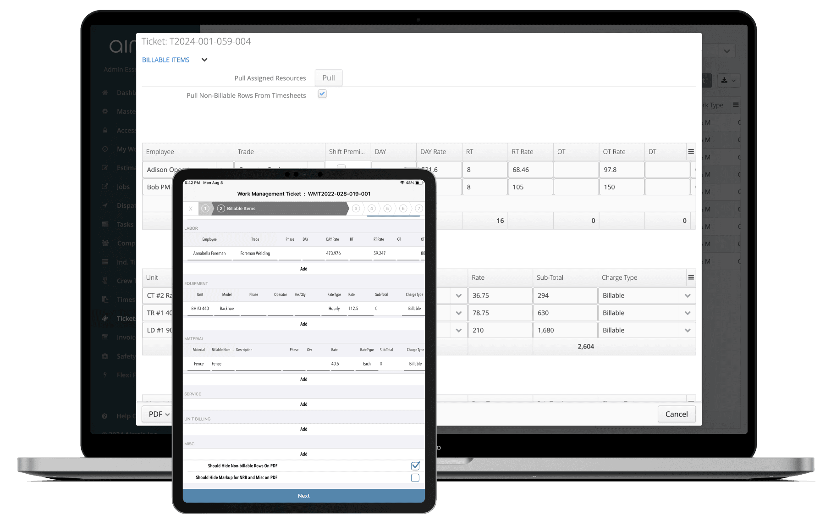Viewport: 831px width, 515px height.
Task: Expand the BILLABLE ITEMS section chevron
Action: [x=204, y=60]
